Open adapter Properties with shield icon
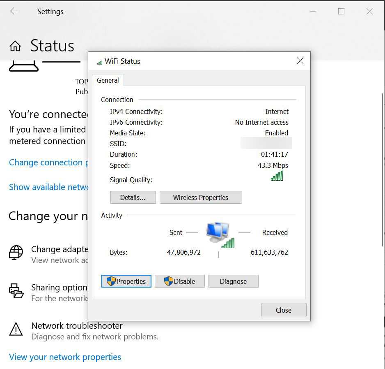This screenshot has height=369, width=385. pos(126,281)
